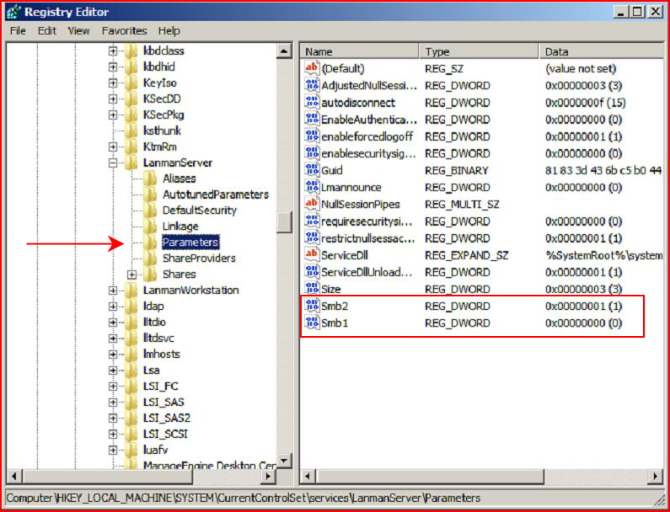Select the enablesecuritysig value name
The width and height of the screenshot is (670, 512).
coord(369,153)
